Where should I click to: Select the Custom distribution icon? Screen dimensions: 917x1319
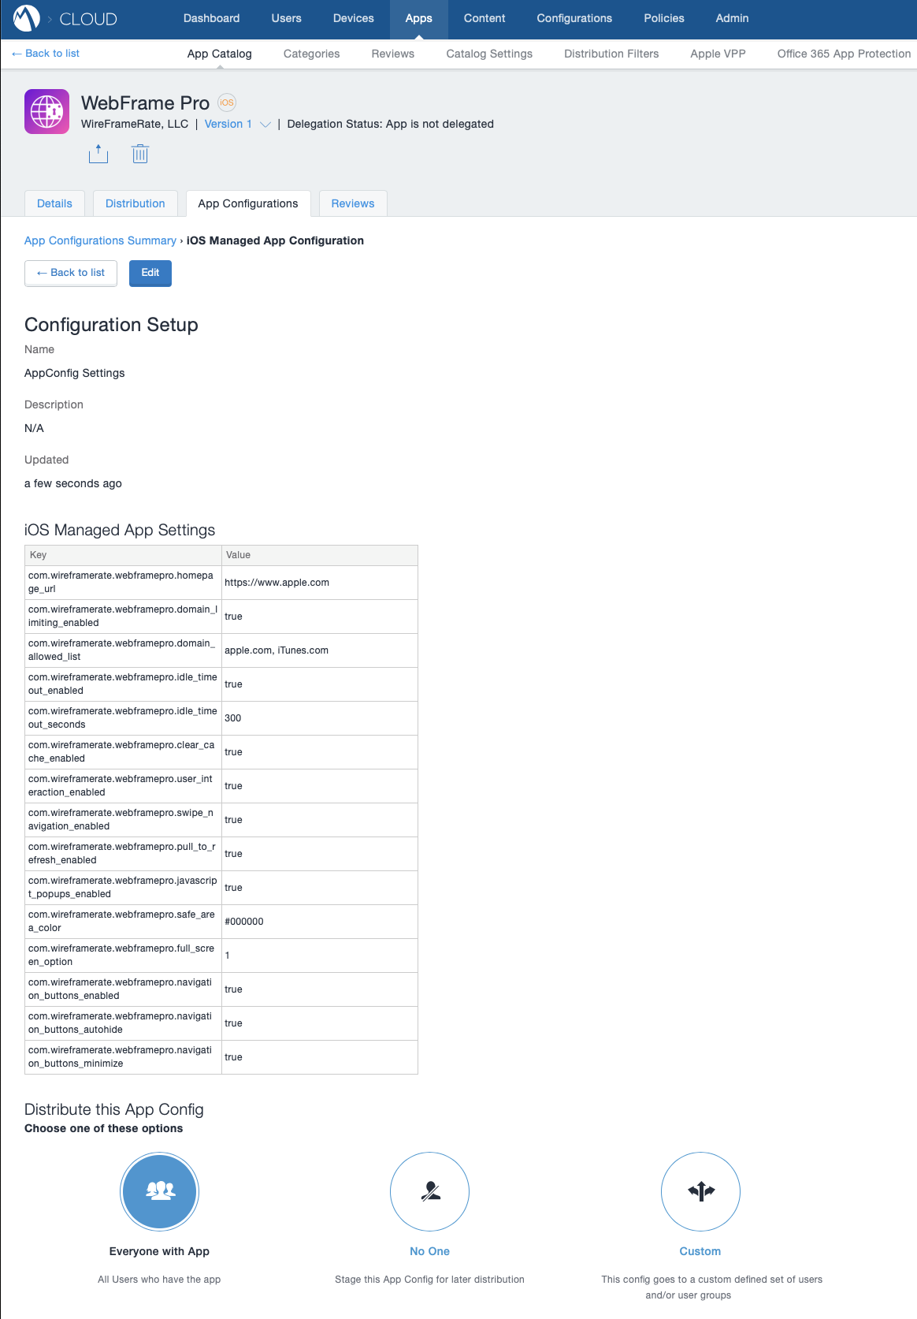click(x=700, y=1191)
